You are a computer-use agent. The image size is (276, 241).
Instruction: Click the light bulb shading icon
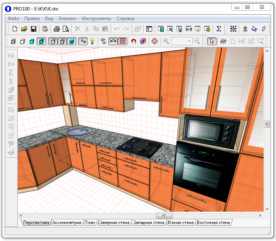coord(92,41)
